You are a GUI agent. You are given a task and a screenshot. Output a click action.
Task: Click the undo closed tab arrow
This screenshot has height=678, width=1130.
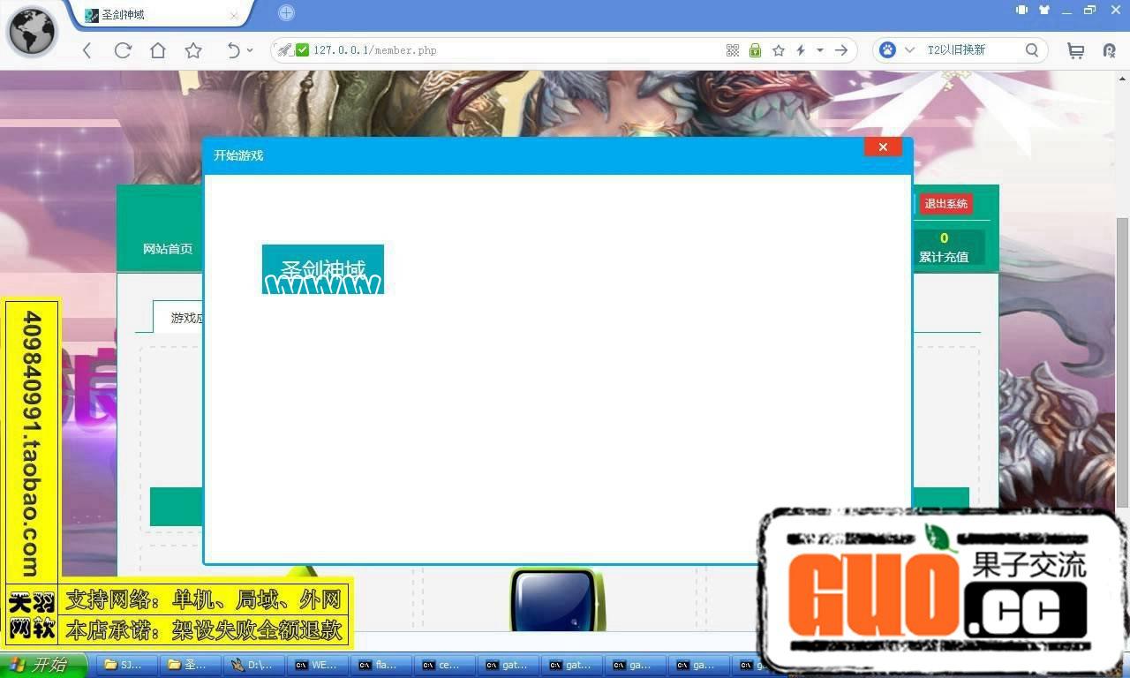pos(233,50)
